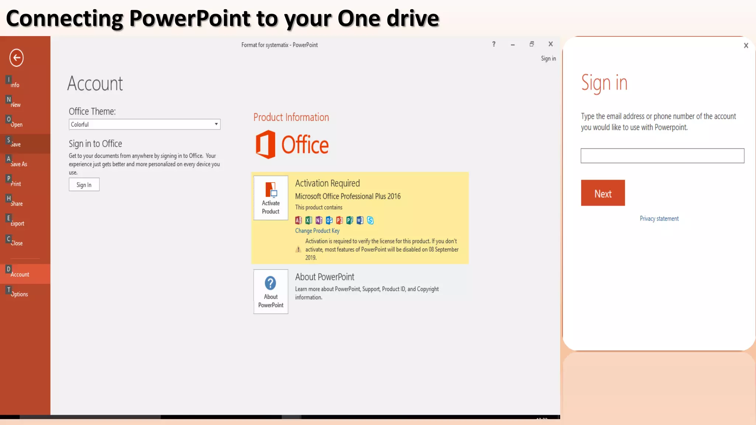Click the back arrow in the backstage sidebar
Viewport: 756px width, 425px height.
(x=16, y=58)
